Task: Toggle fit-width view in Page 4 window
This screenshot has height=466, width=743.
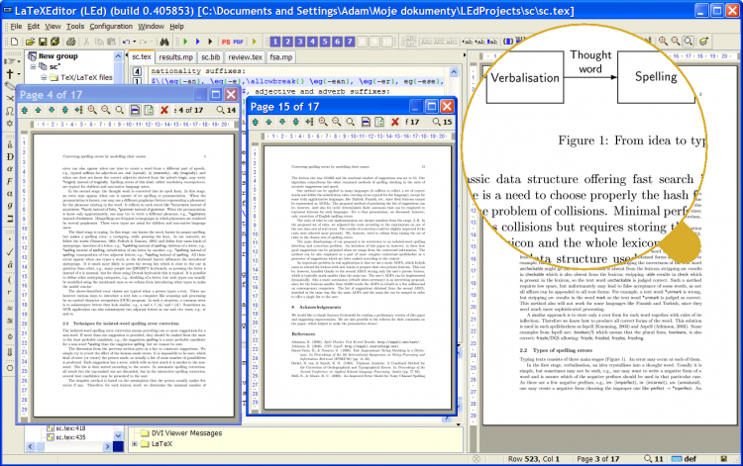Action: [135, 110]
